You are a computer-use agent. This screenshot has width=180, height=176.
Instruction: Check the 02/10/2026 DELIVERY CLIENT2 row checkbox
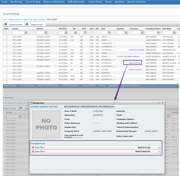pyautogui.click(x=7, y=60)
